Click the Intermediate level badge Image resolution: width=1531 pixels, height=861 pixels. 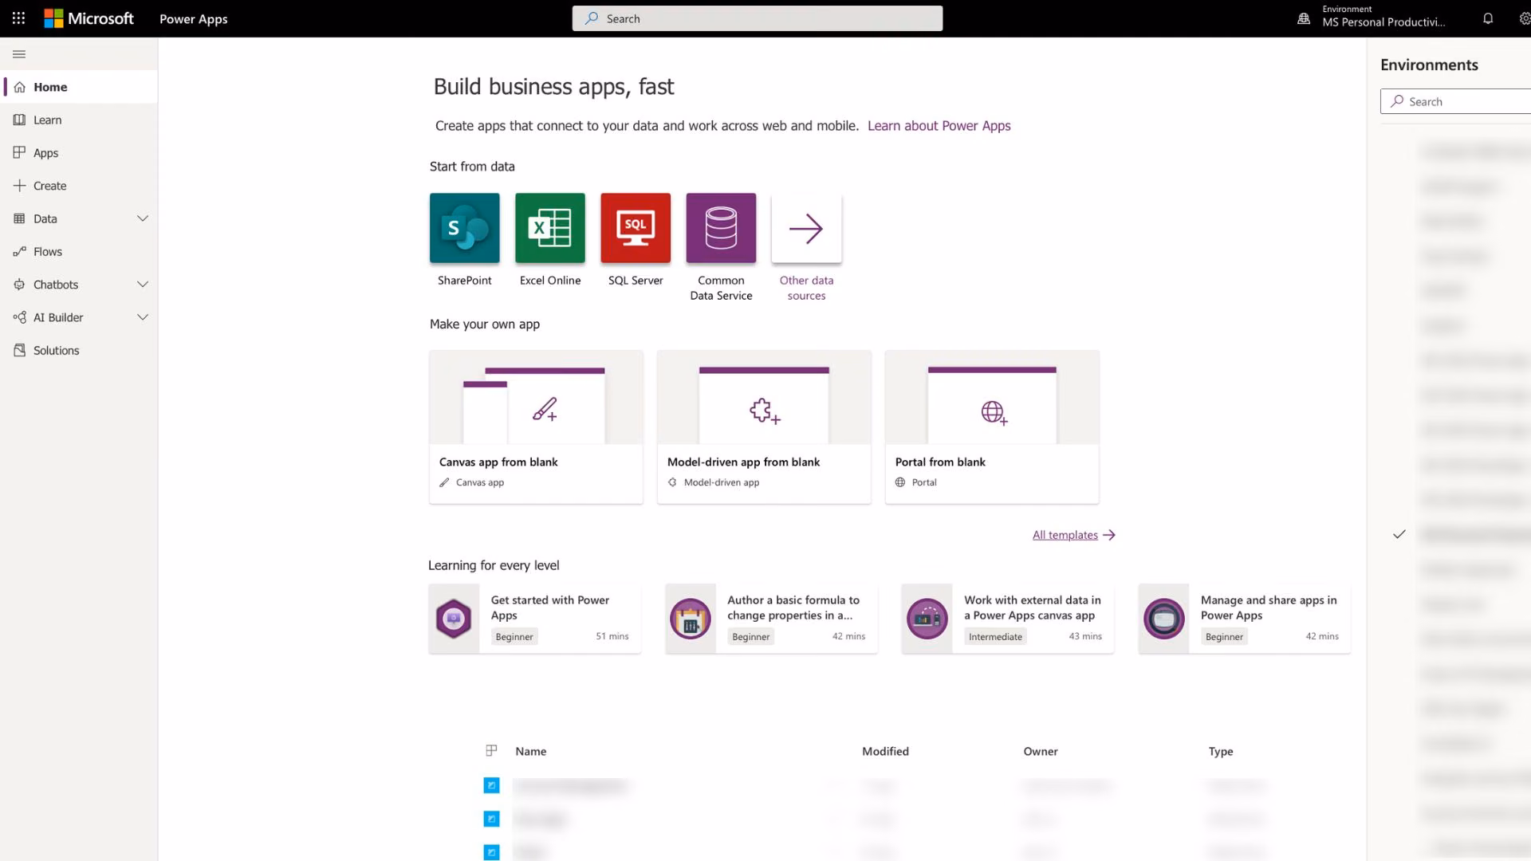pyautogui.click(x=995, y=636)
